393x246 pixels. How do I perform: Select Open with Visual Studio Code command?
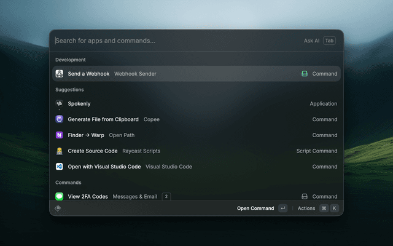pyautogui.click(x=196, y=167)
